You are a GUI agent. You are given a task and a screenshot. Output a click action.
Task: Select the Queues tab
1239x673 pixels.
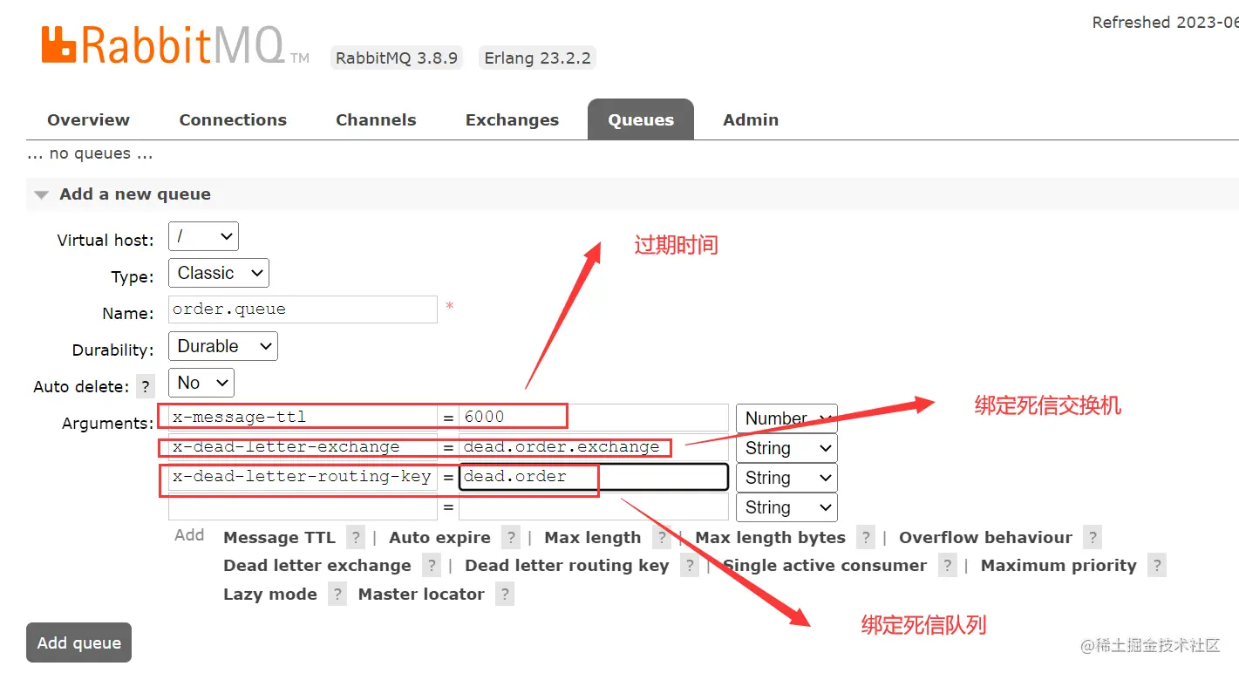click(641, 119)
